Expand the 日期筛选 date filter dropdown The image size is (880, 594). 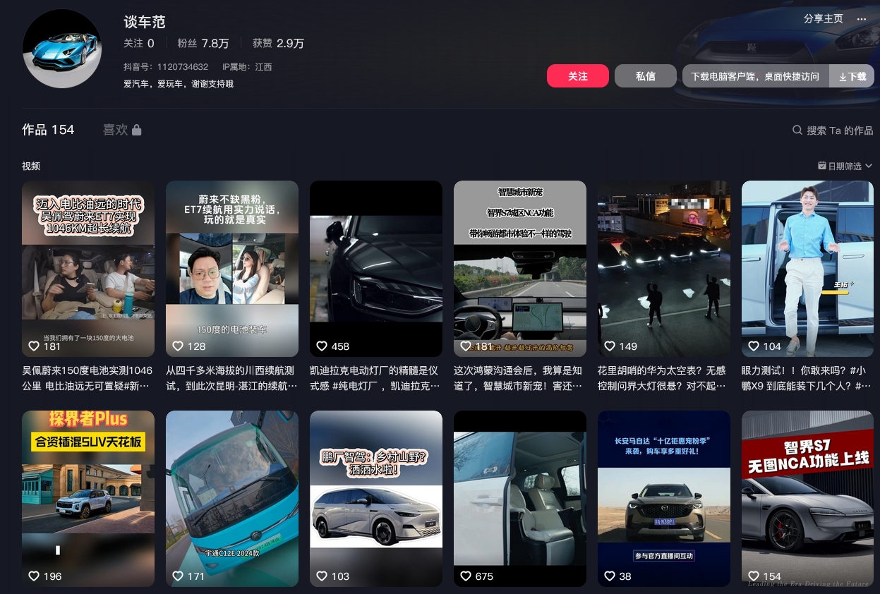[845, 166]
